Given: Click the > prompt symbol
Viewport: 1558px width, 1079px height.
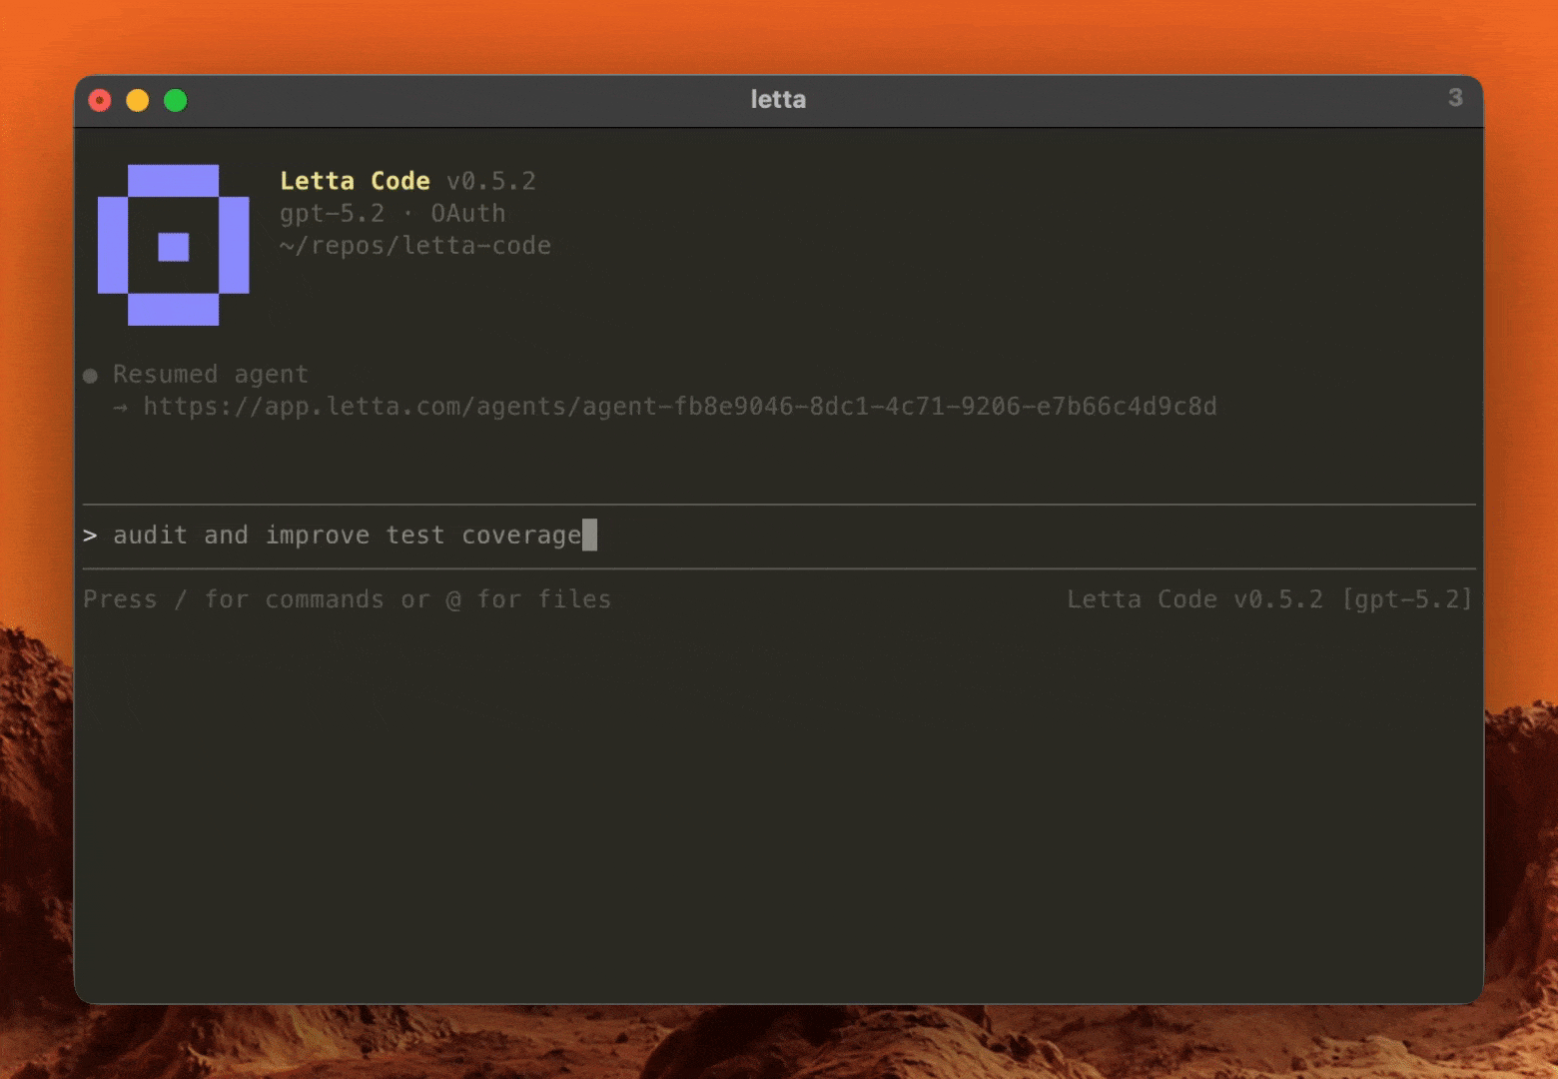Looking at the screenshot, I should tap(90, 536).
